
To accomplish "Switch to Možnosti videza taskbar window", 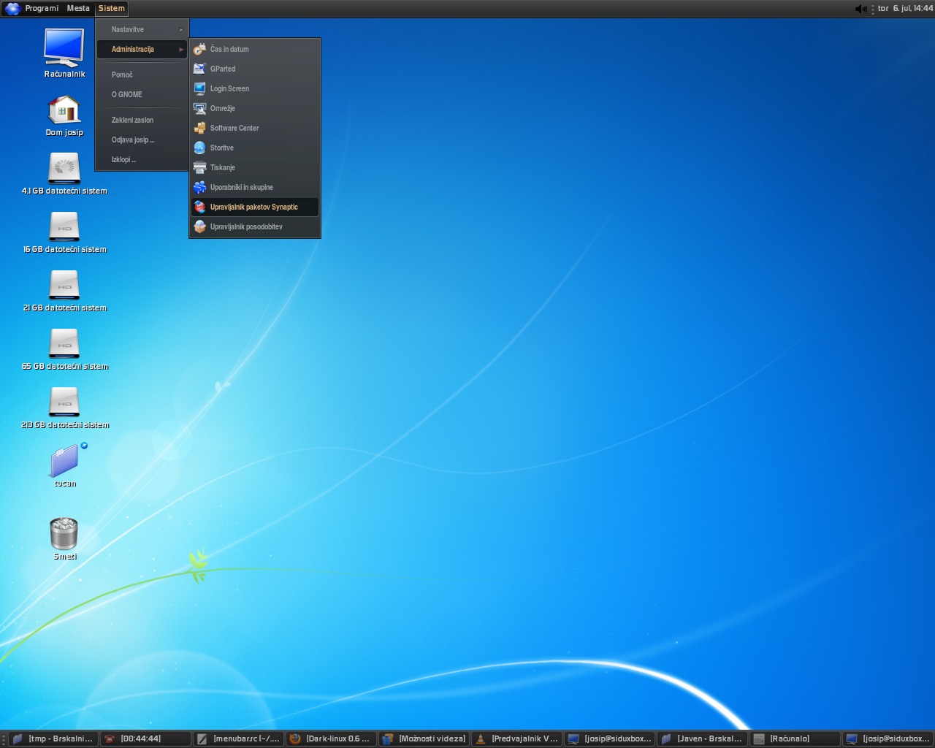I will pyautogui.click(x=423, y=739).
